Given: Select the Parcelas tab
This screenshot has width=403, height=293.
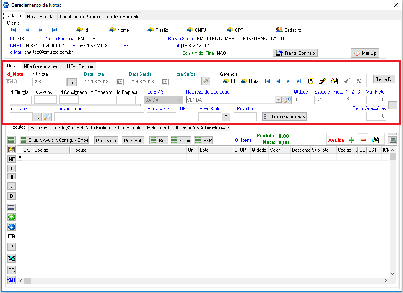Looking at the screenshot, I should tap(39, 128).
